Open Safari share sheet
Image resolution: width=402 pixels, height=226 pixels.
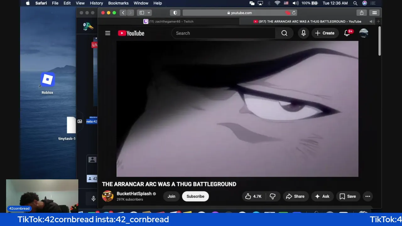pos(361,13)
